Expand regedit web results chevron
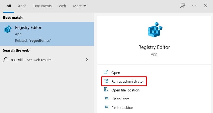 tap(87, 60)
